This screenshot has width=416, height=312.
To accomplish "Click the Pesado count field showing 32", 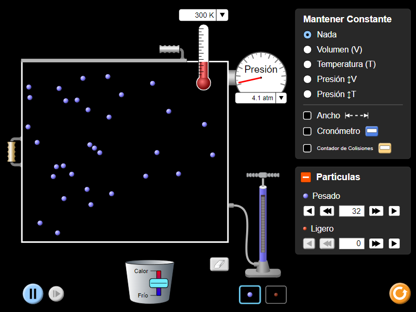I will 352,211.
